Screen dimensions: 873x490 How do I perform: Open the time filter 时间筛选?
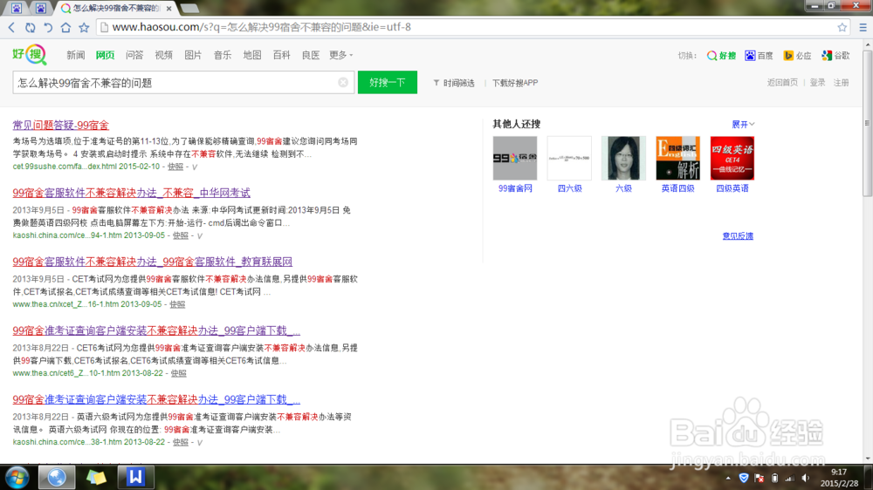(x=454, y=83)
